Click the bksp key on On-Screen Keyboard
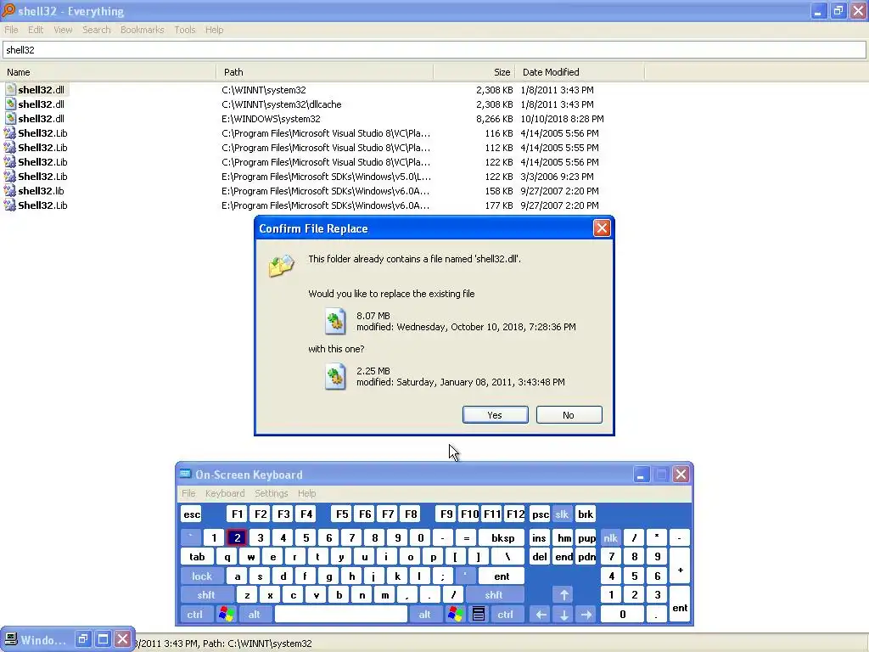This screenshot has width=869, height=652. click(502, 537)
